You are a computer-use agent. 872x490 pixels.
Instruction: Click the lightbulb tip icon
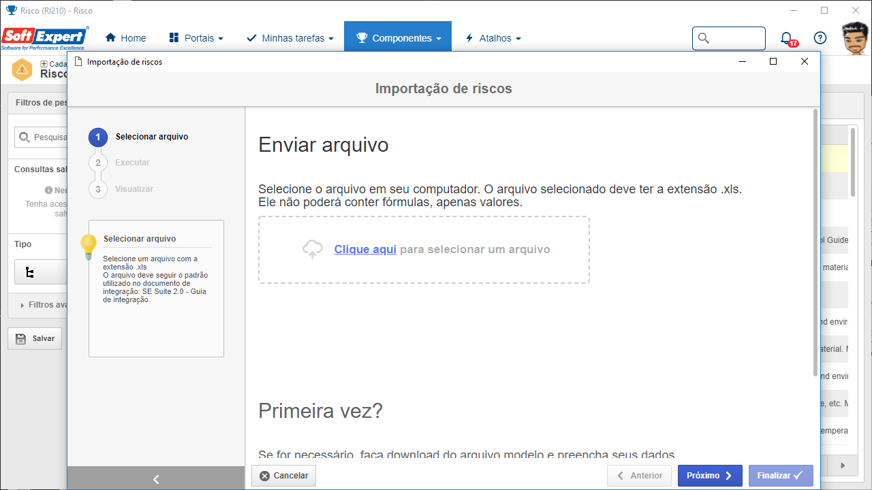[x=89, y=247]
